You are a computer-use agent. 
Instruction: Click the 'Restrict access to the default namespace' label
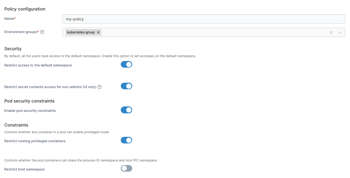click(x=38, y=65)
